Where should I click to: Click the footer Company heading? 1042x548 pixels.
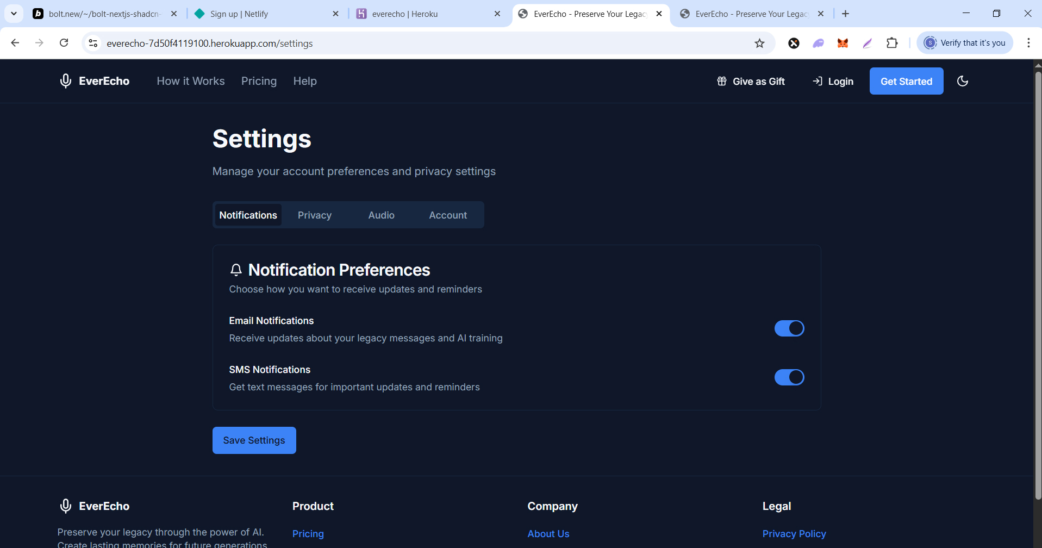552,506
